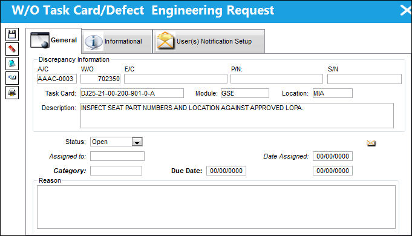
Task: Click the Assigned to italic label
Action: pyautogui.click(x=68, y=156)
